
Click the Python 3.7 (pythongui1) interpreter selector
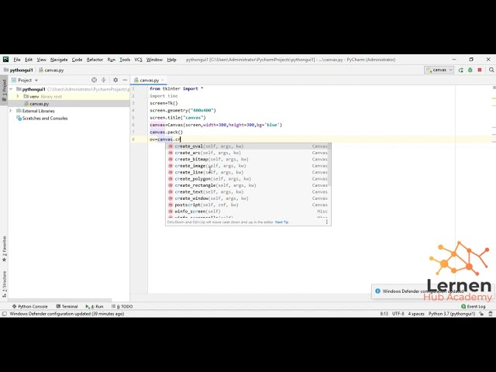click(452, 314)
